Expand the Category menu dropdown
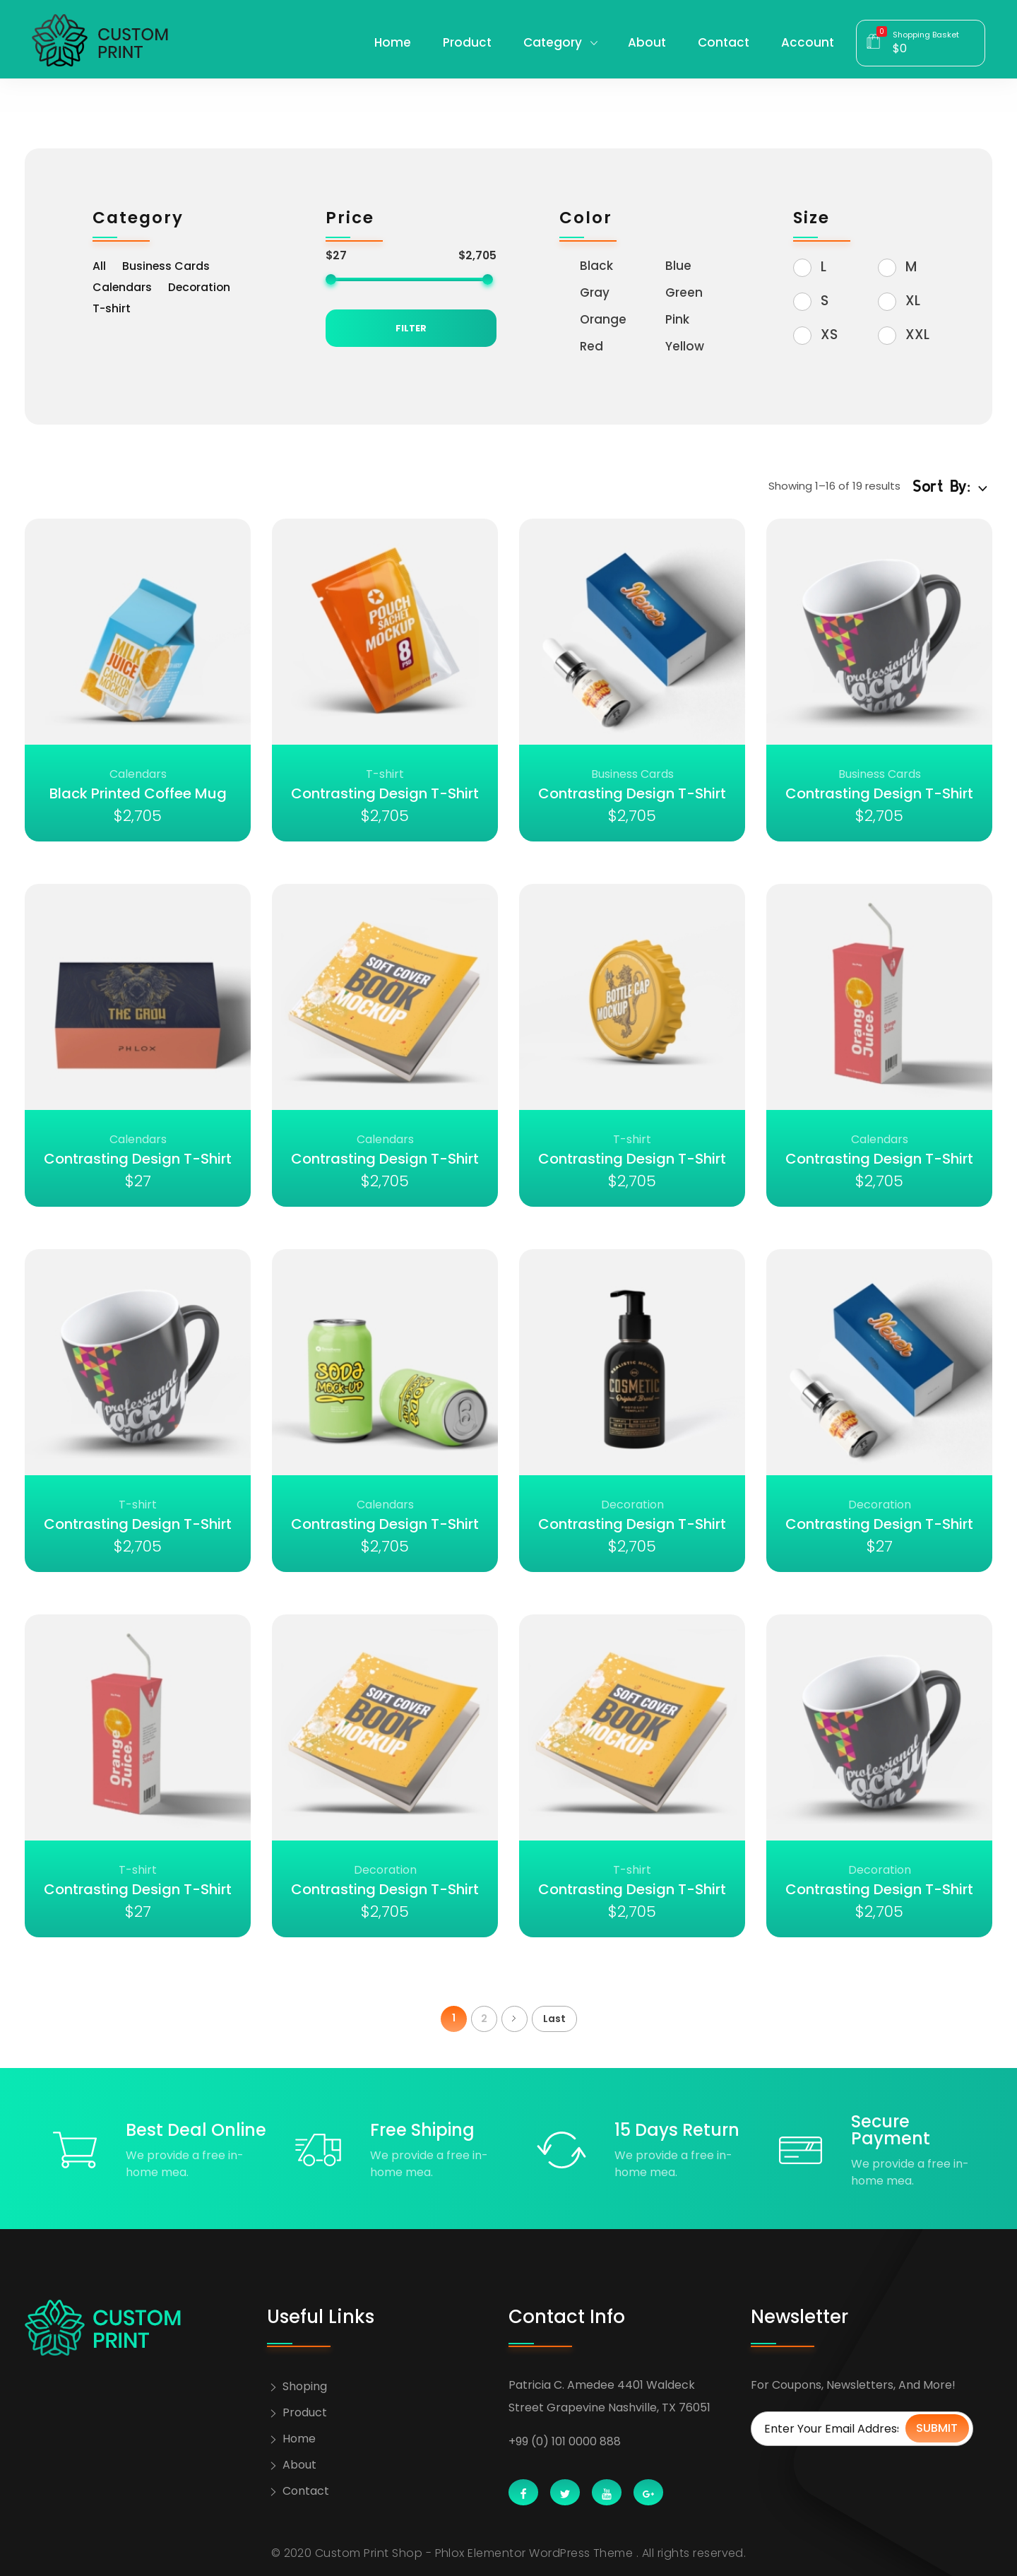Viewport: 1017px width, 2576px height. [560, 42]
